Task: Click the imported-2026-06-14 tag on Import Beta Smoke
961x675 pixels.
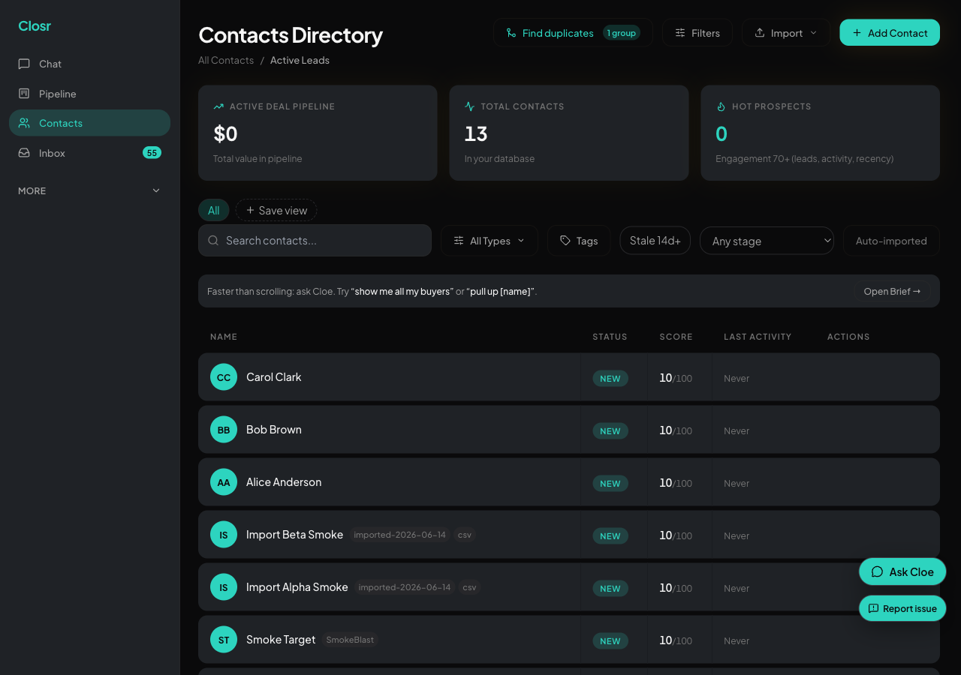Action: point(399,535)
